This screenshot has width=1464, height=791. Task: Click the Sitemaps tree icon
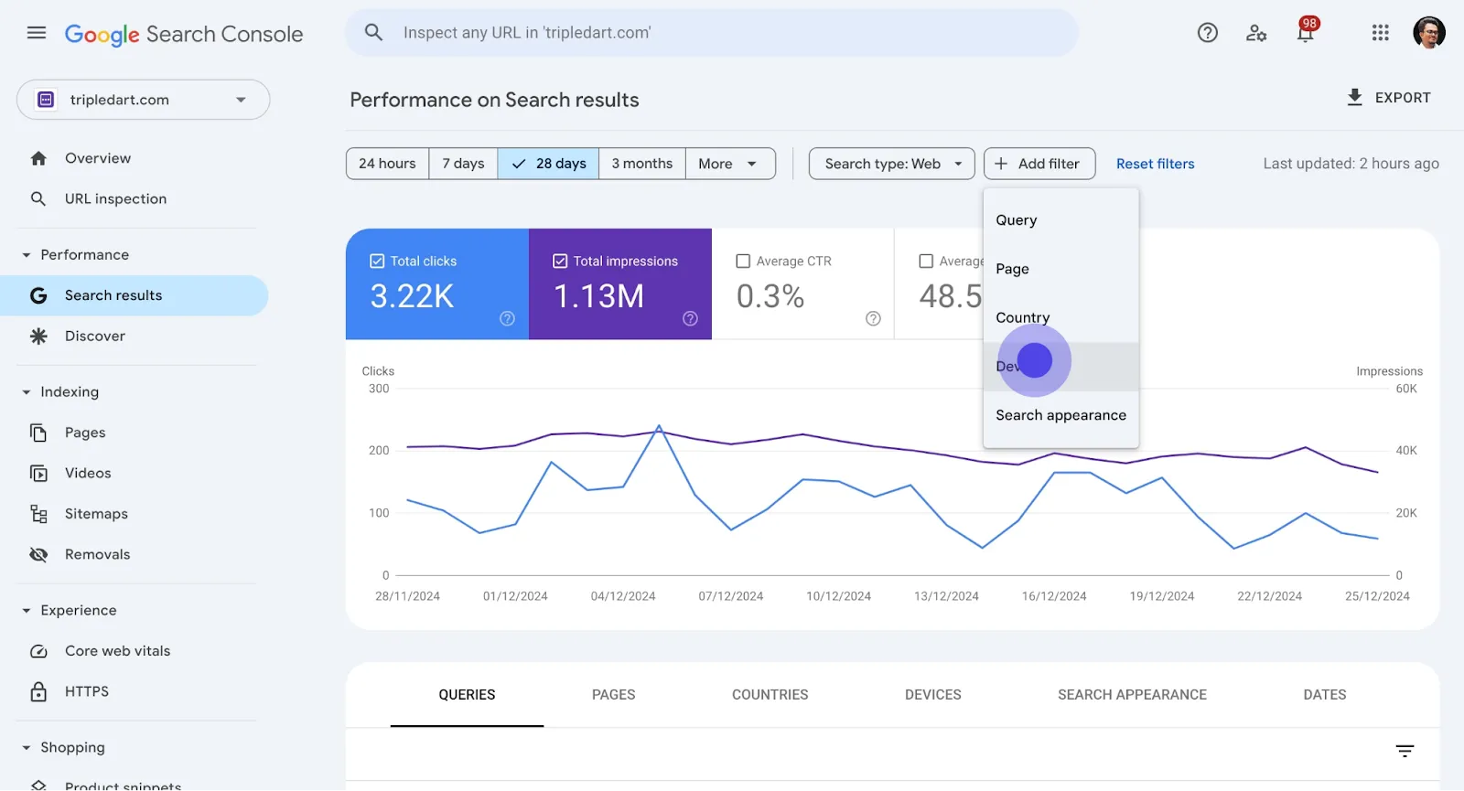(38, 514)
